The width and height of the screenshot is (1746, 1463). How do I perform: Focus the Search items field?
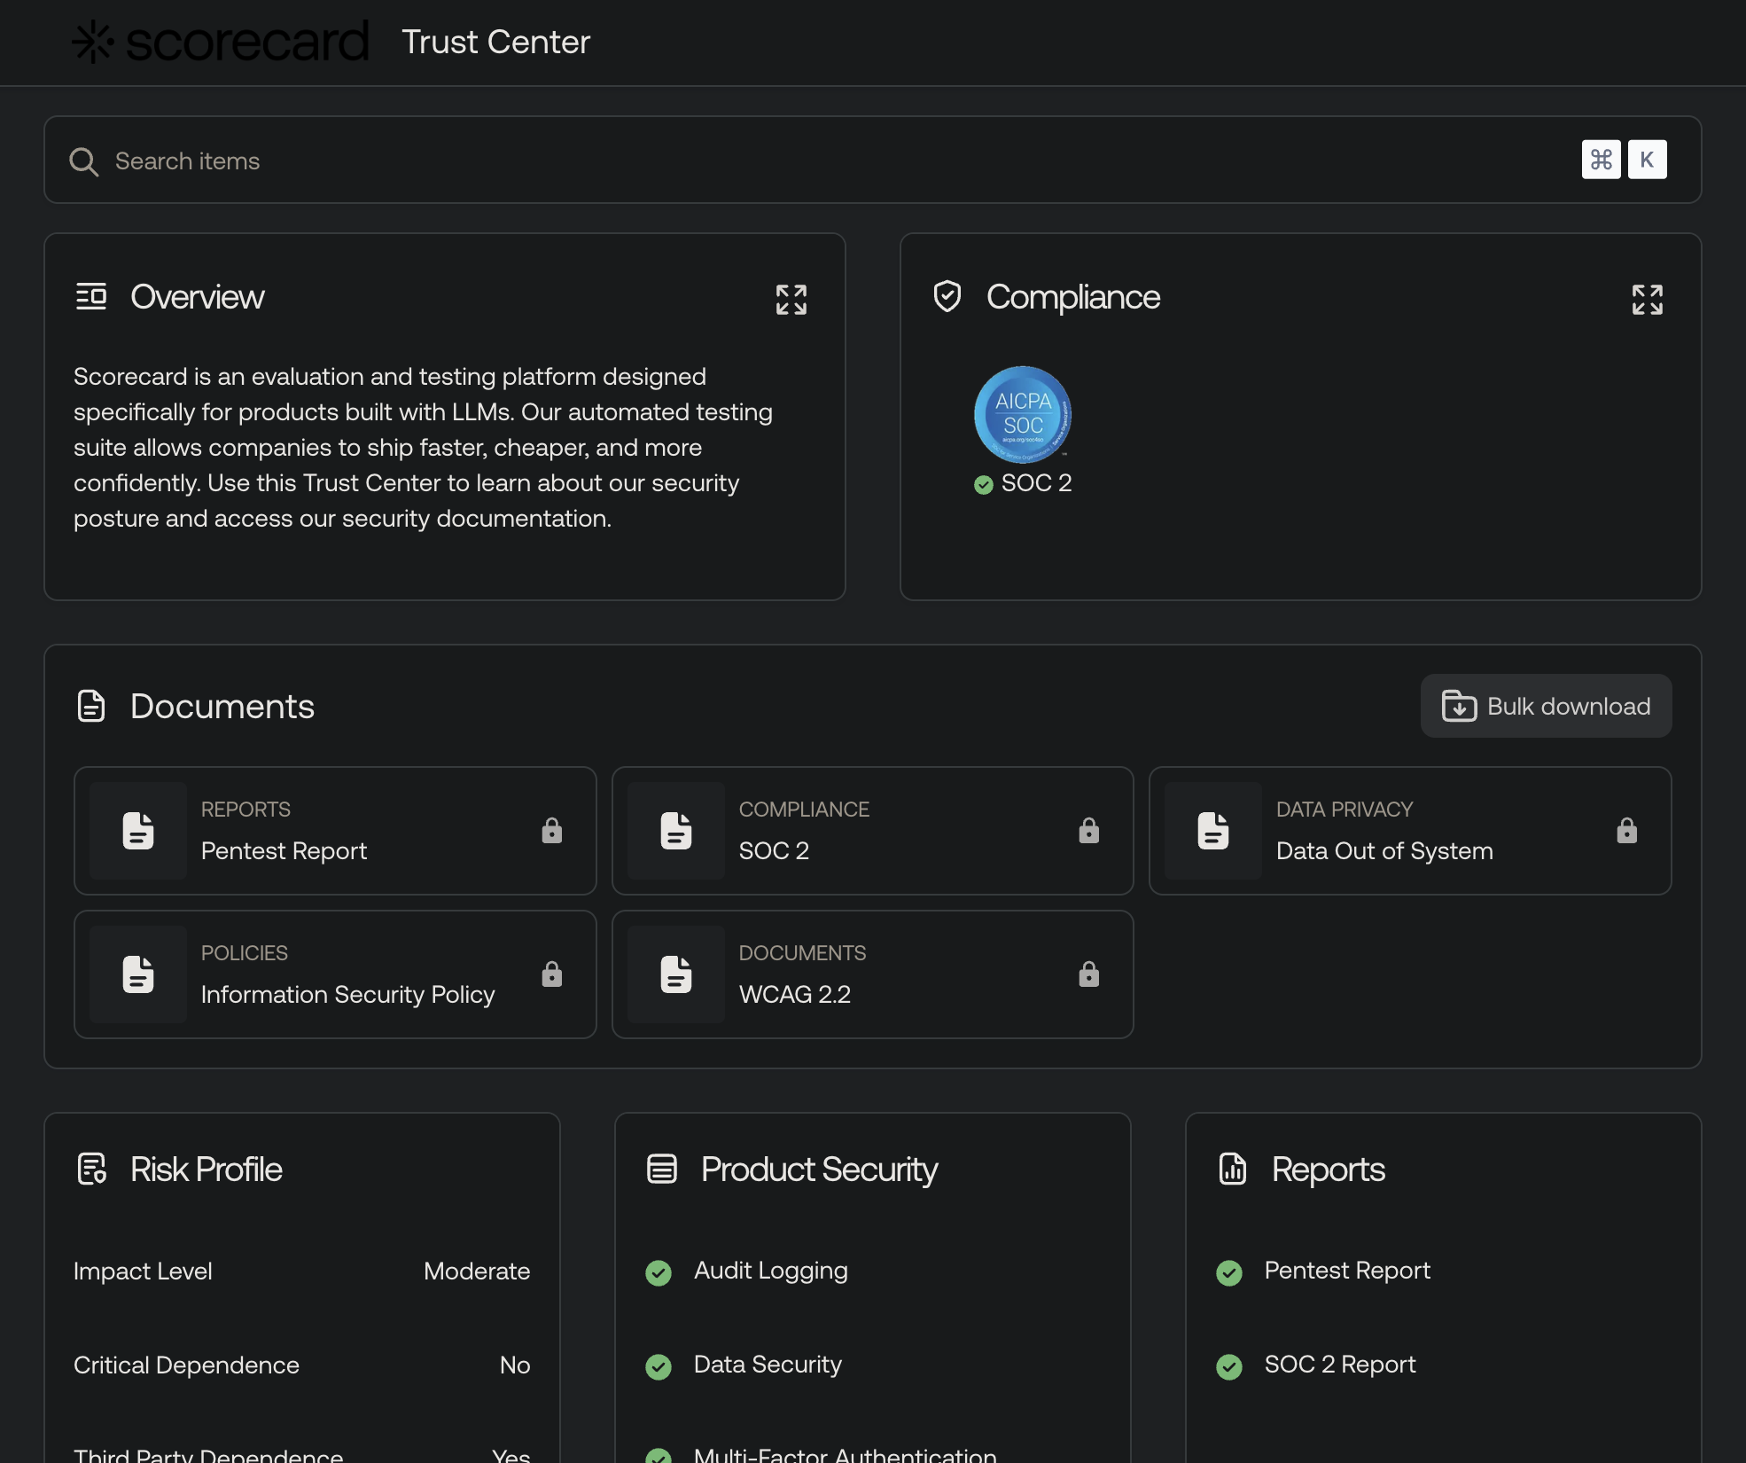click(872, 160)
